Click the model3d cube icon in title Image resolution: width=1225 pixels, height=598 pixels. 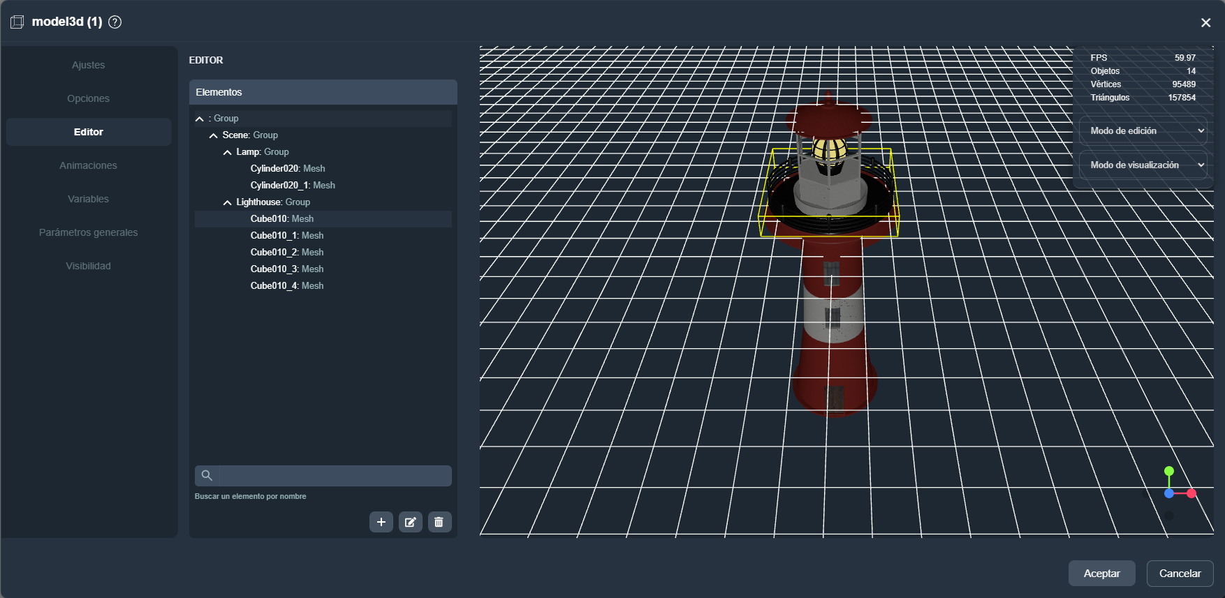17,22
